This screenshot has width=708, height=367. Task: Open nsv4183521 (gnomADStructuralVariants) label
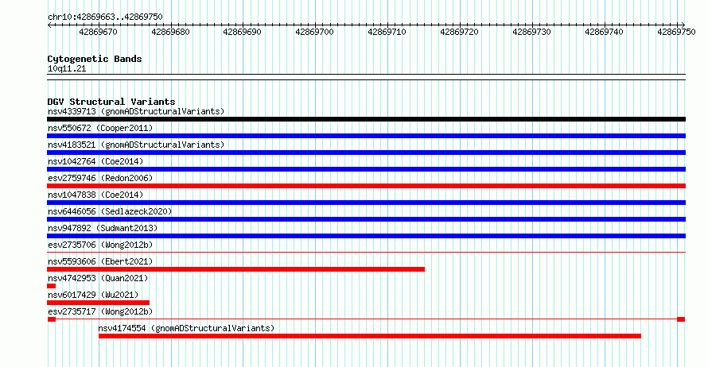[x=136, y=145]
